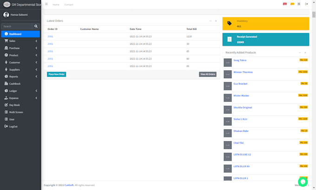316x190 pixels.
Task: Click Hamza Saleemi's avatar picture
Action: click(x=6, y=15)
